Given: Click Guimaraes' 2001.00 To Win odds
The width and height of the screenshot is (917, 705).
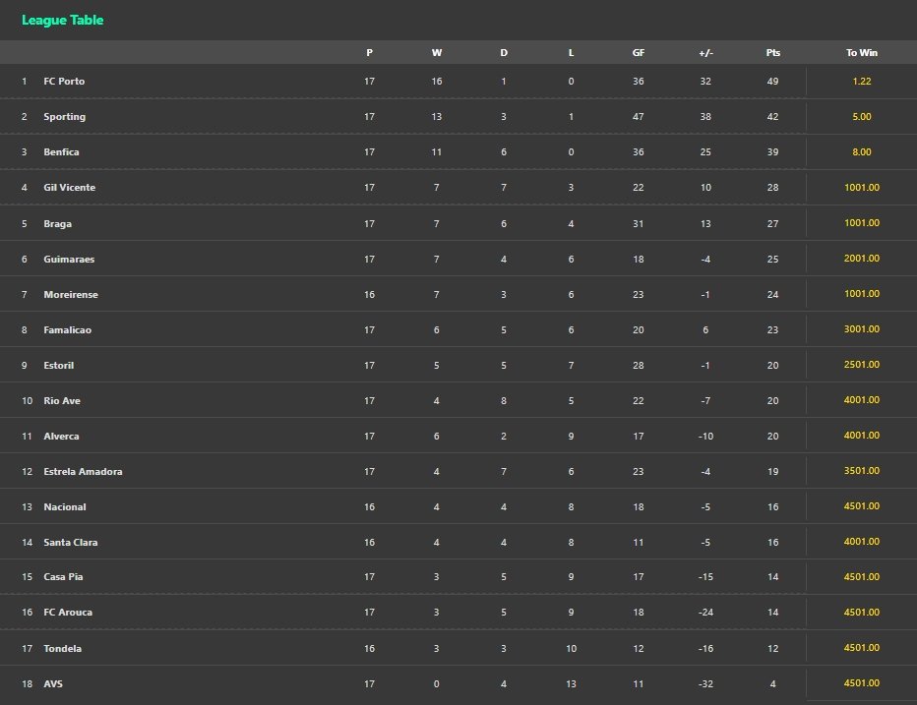Looking at the screenshot, I should [862, 260].
